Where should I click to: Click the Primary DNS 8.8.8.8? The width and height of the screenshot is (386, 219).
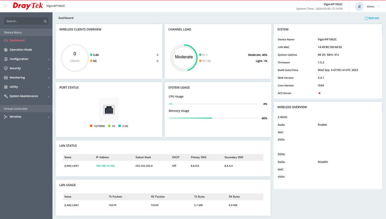pos(195,166)
